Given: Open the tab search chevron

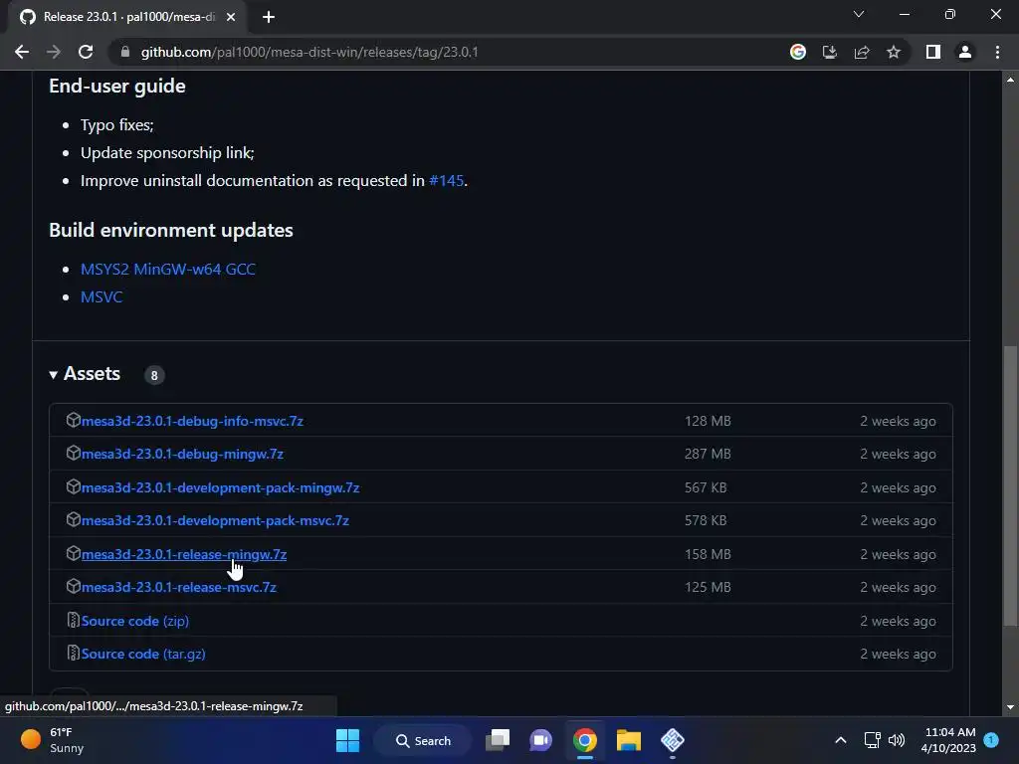Looking at the screenshot, I should pos(859,14).
